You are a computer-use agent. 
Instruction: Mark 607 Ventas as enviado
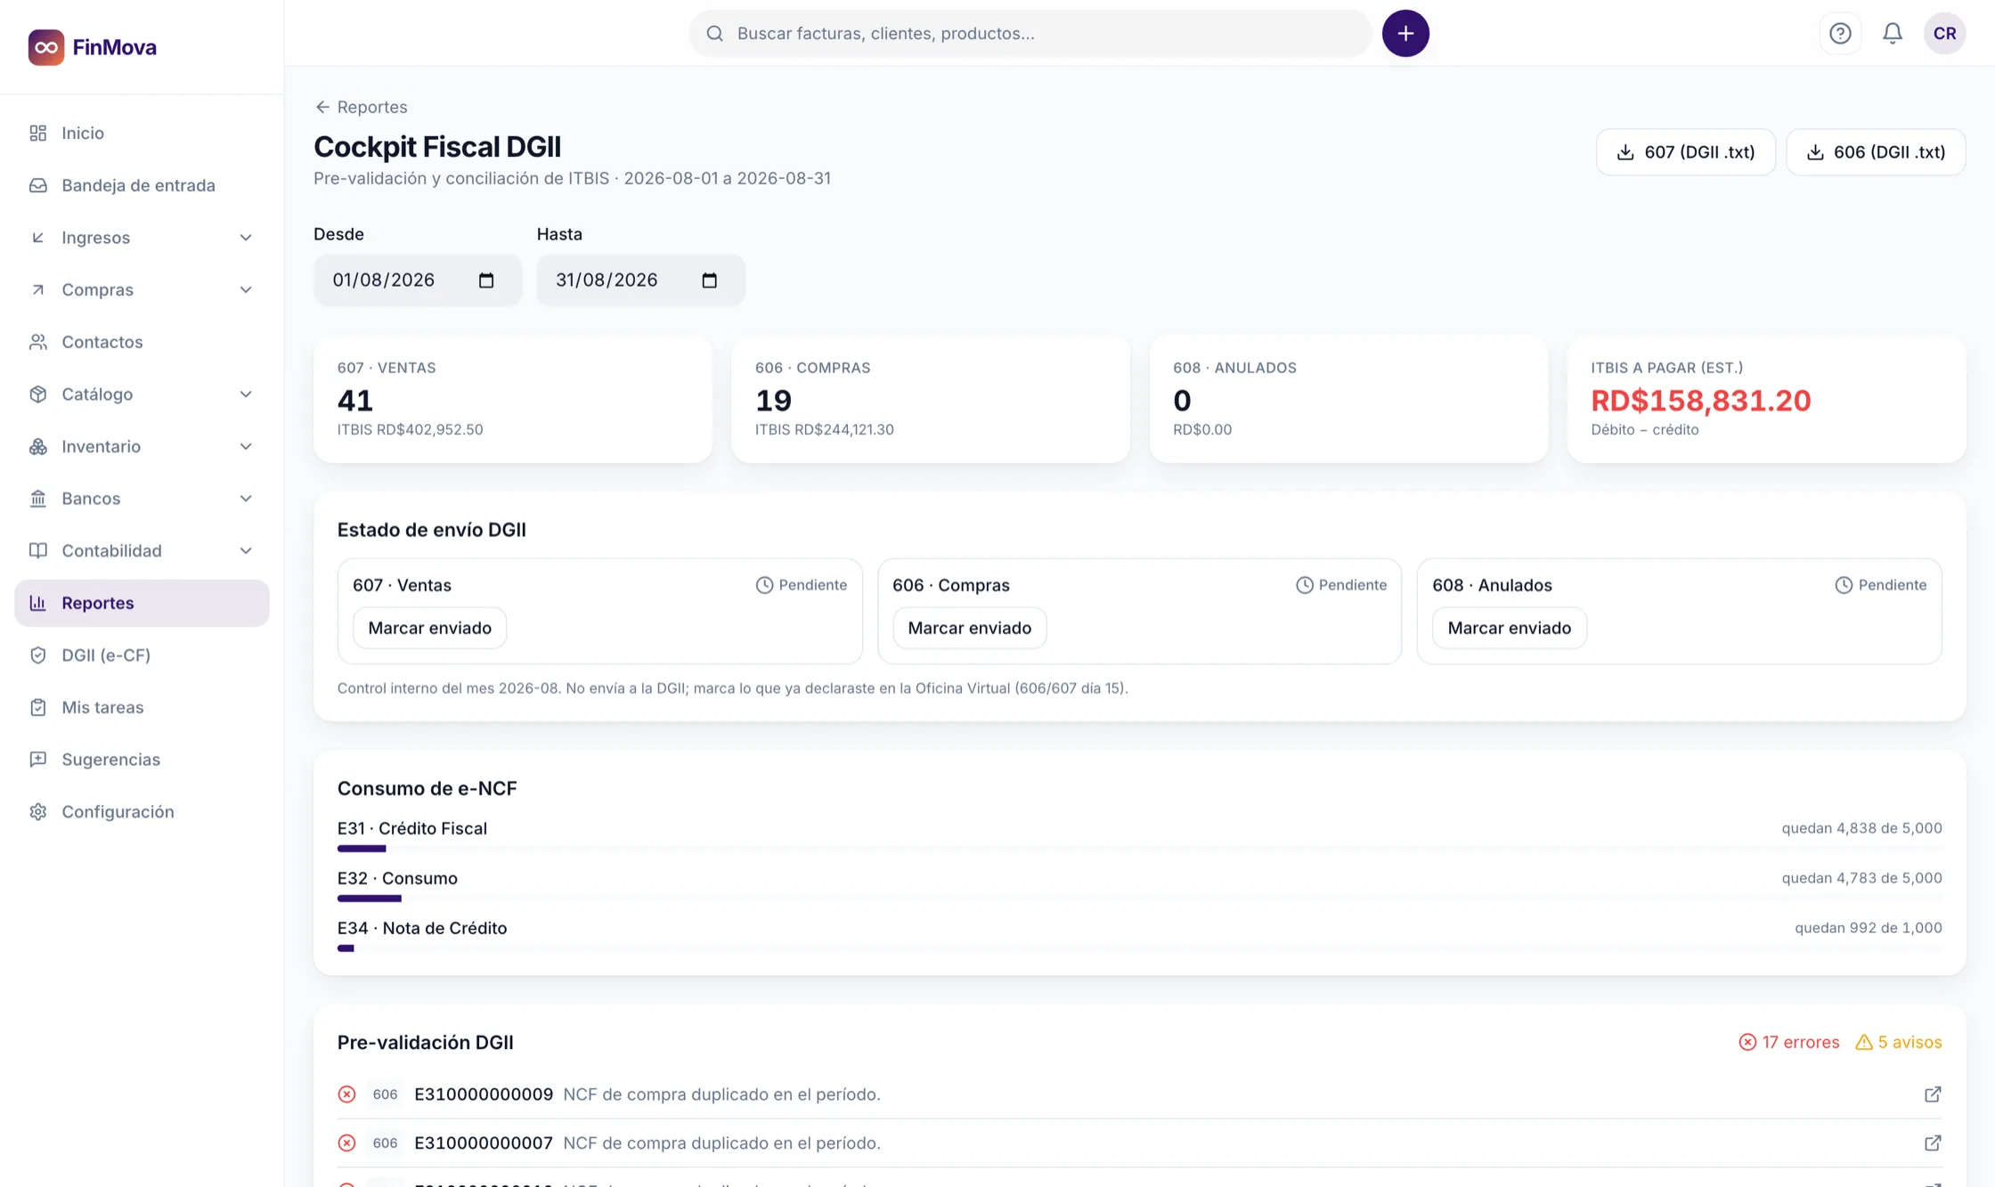pos(429,628)
